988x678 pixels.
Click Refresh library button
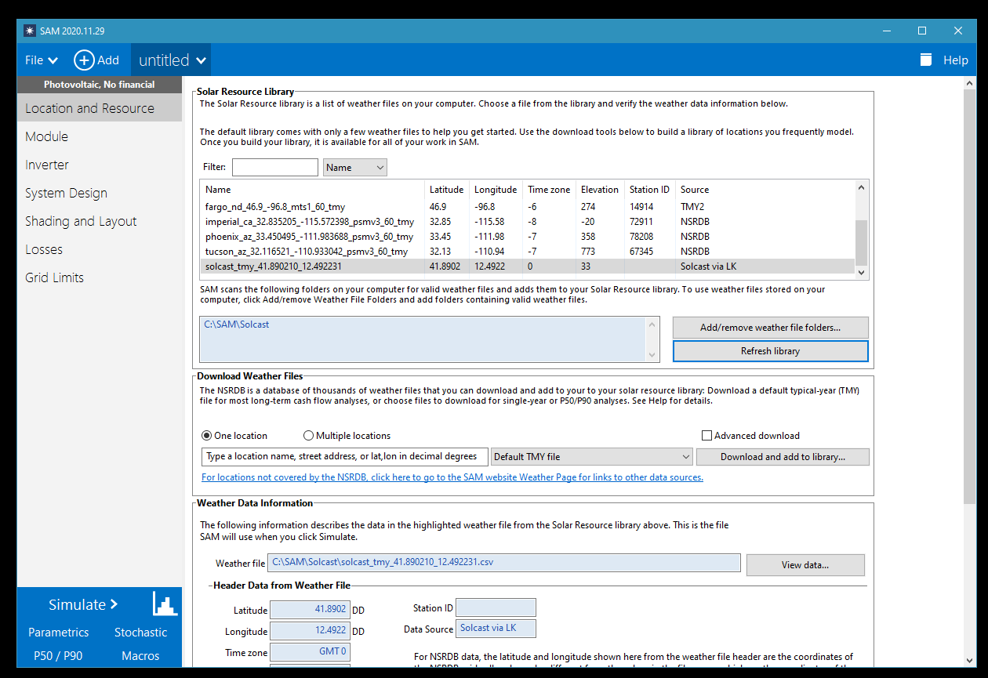click(x=770, y=351)
